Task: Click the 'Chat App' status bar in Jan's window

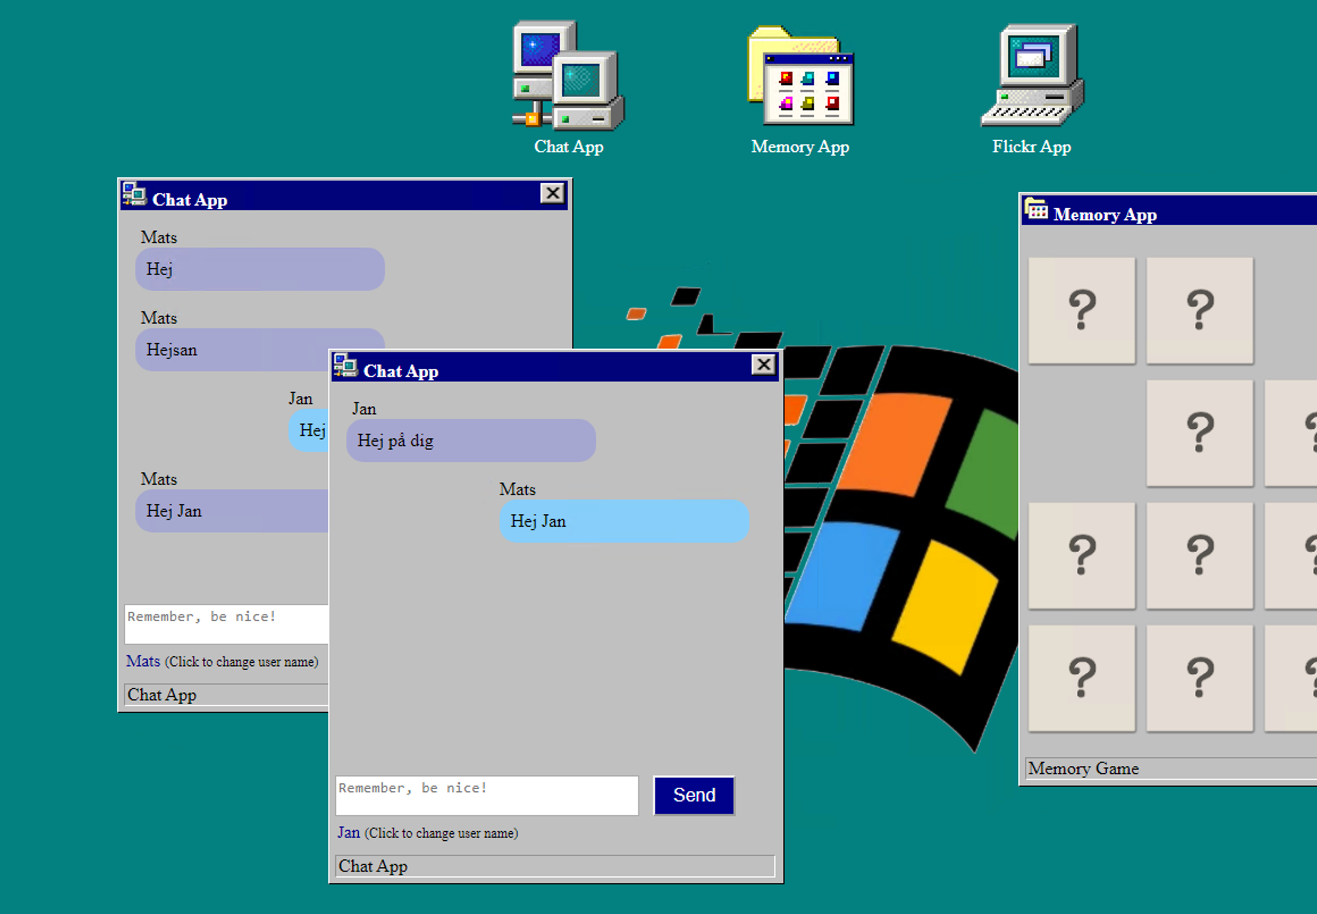Action: [555, 866]
